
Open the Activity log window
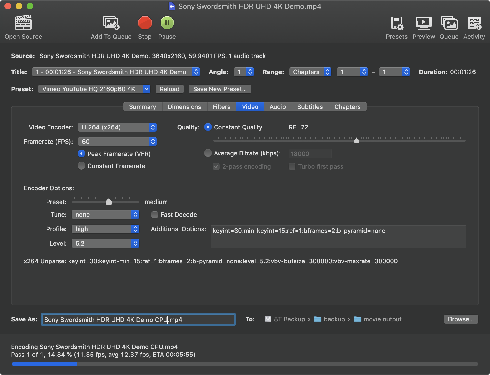pos(474,23)
